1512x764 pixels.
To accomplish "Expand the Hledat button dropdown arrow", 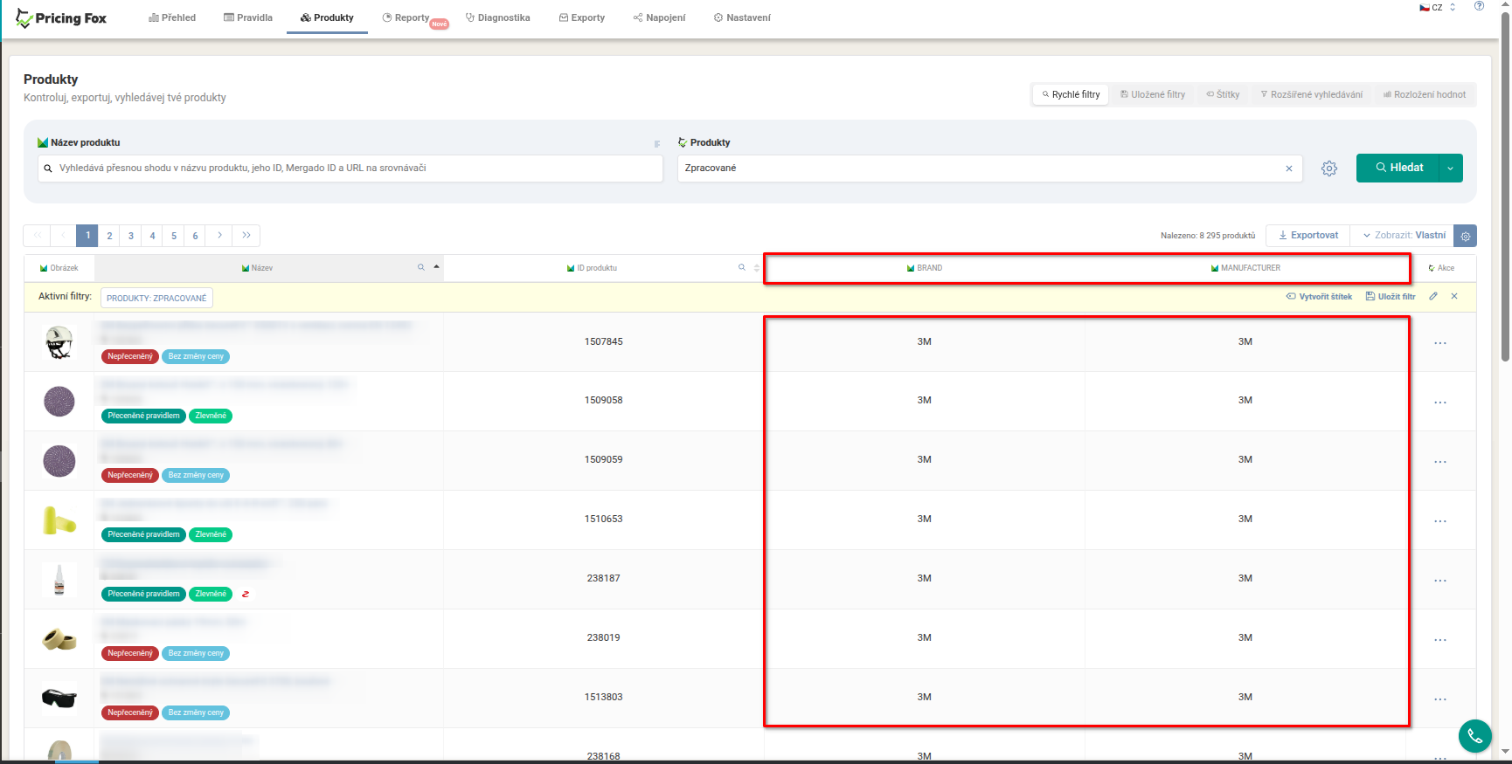I will (1450, 169).
